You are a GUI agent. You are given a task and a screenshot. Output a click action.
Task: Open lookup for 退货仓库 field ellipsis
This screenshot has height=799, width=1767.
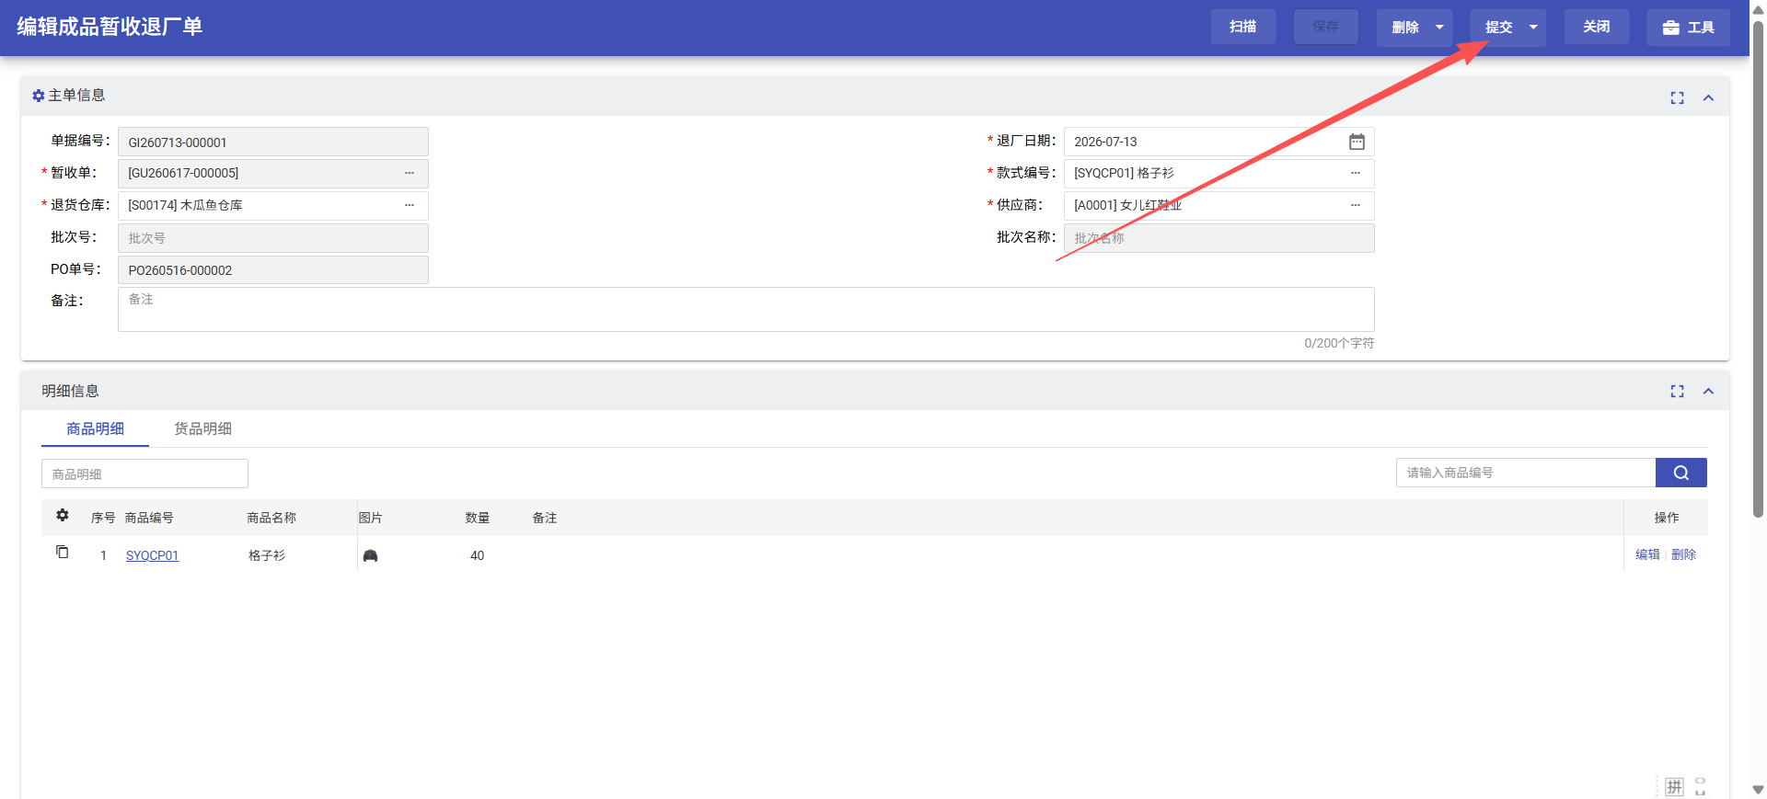click(x=410, y=205)
